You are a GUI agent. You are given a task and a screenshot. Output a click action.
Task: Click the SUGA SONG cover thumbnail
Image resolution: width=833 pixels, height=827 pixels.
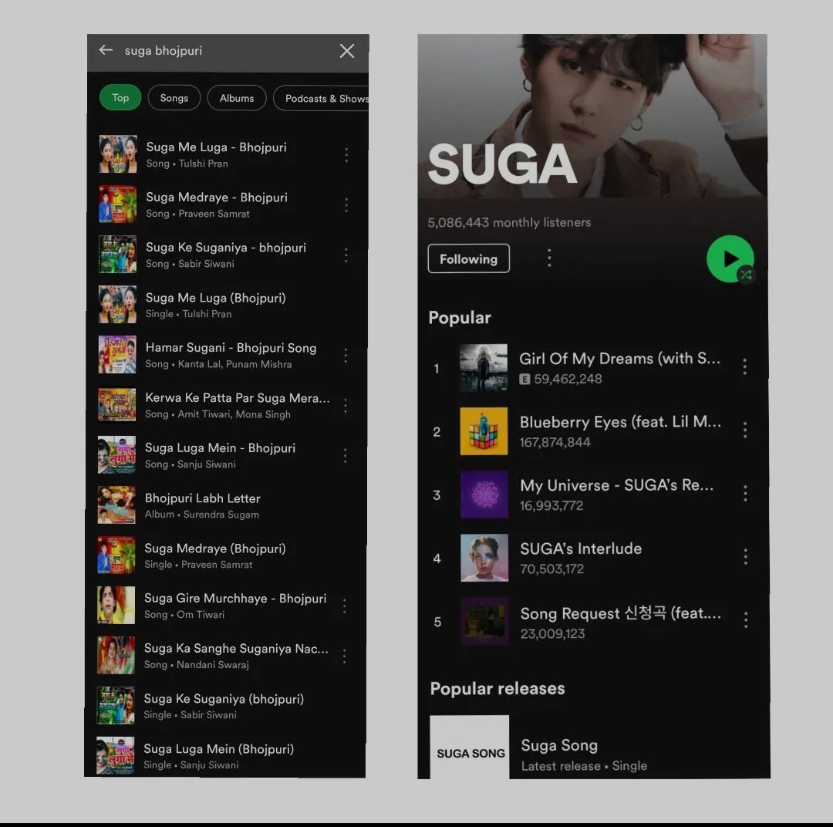[x=470, y=748]
